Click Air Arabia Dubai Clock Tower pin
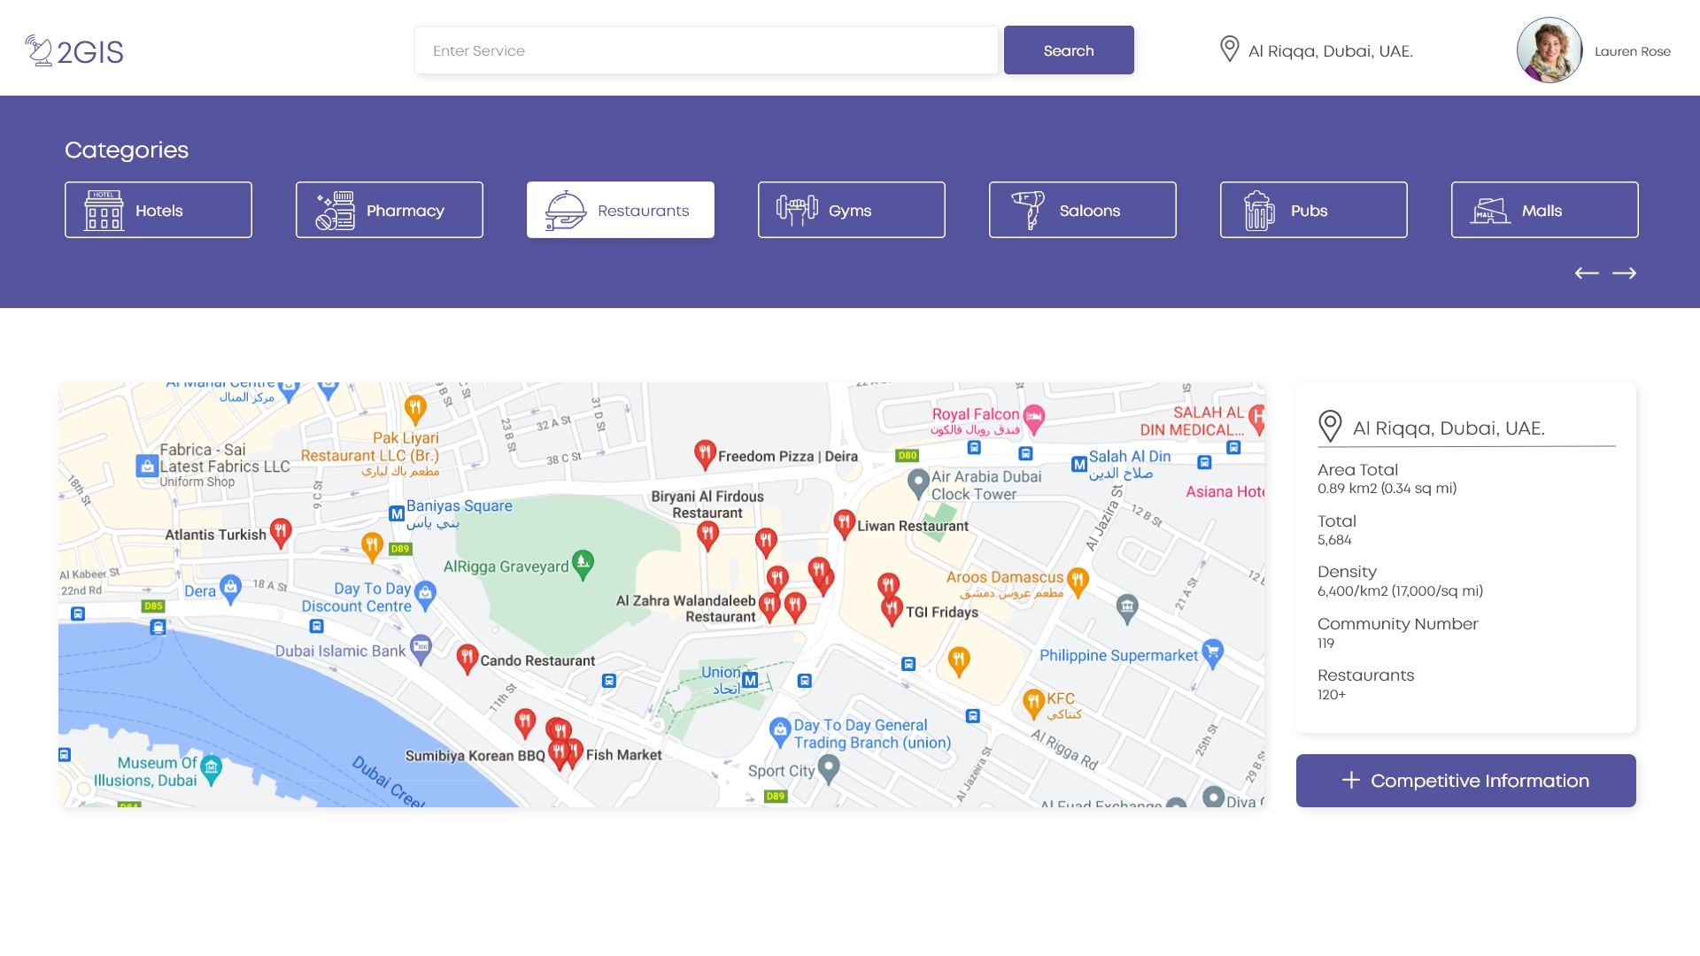The width and height of the screenshot is (1700, 956). coord(918,482)
